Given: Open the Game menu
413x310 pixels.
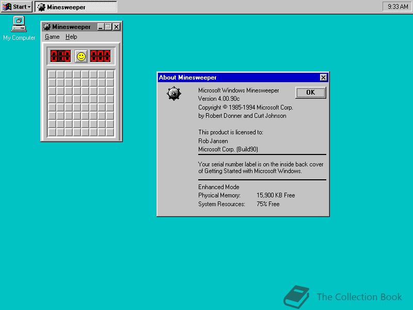Looking at the screenshot, I should [52, 37].
